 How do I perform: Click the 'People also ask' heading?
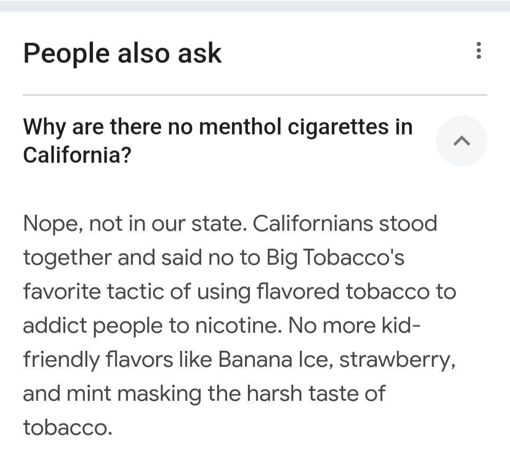click(122, 53)
